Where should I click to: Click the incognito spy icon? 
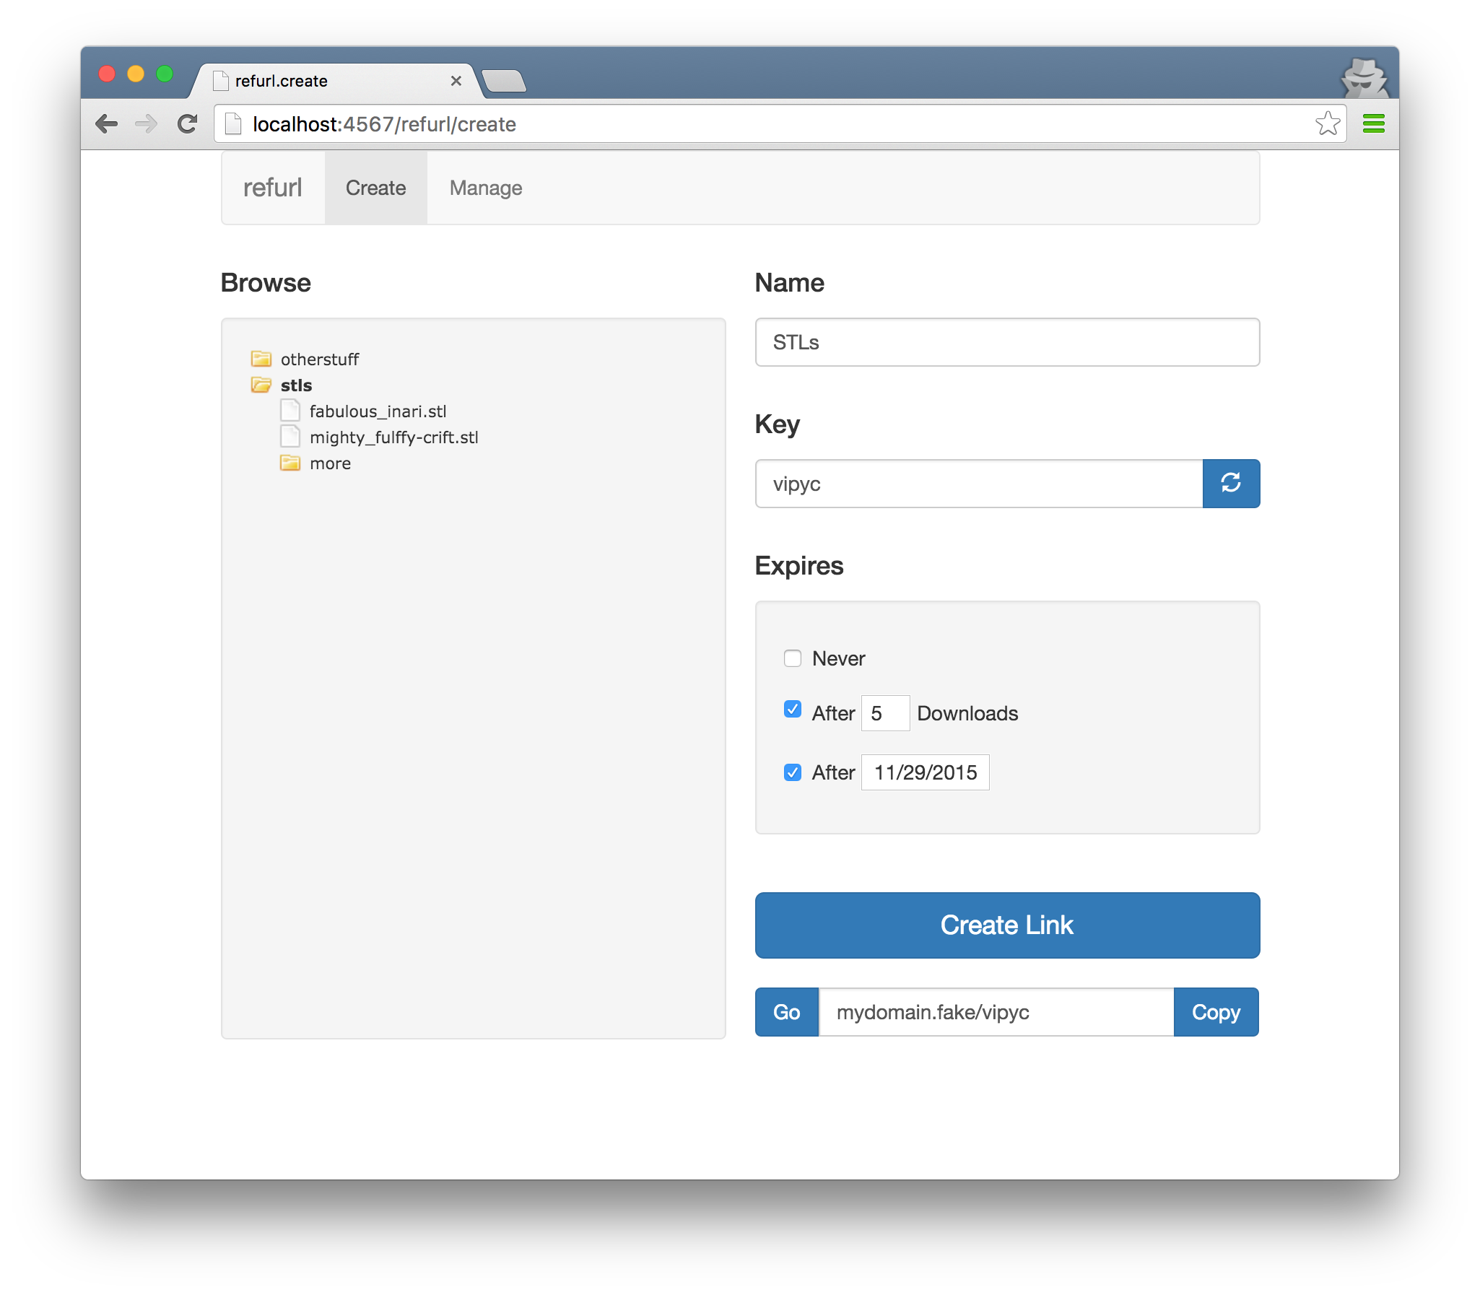point(1364,78)
